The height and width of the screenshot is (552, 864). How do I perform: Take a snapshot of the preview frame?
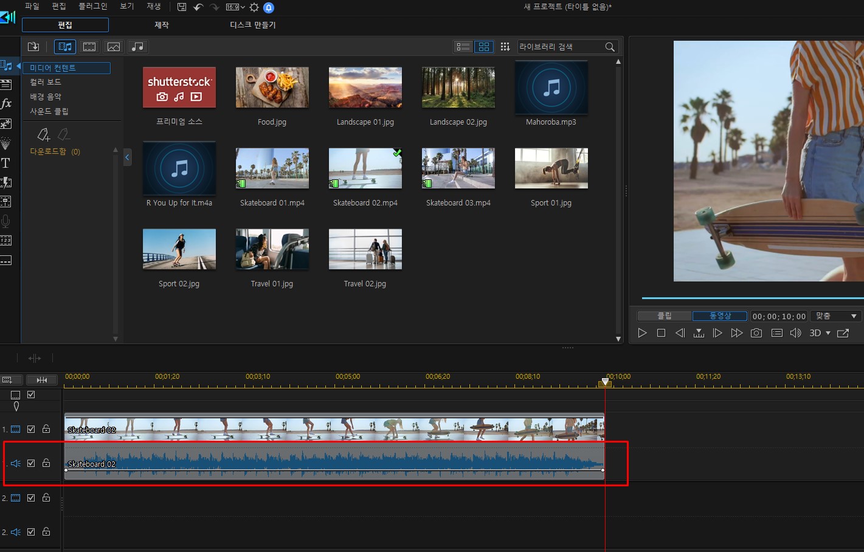tap(756, 333)
